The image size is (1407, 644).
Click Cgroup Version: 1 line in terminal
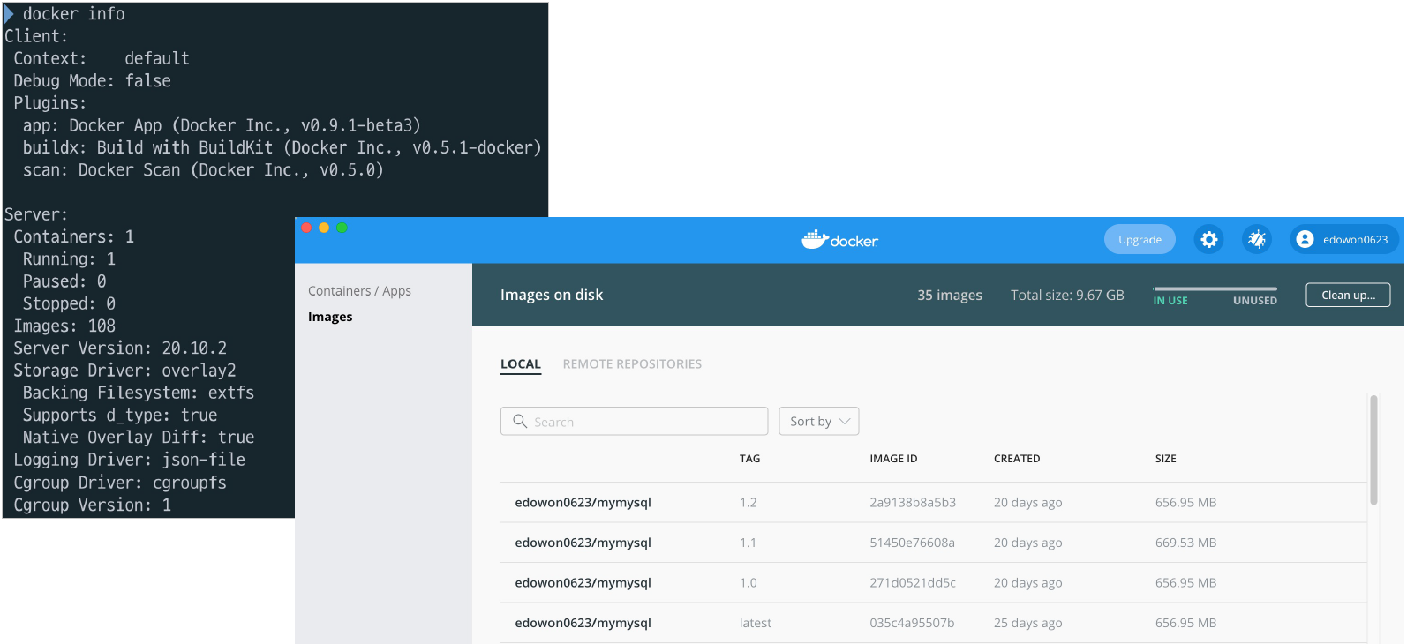pos(92,505)
